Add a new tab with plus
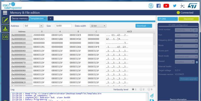 point(51,19)
